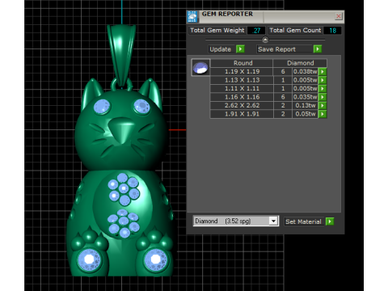Click the Update button
Image resolution: width=388 pixels, height=291 pixels.
point(221,49)
